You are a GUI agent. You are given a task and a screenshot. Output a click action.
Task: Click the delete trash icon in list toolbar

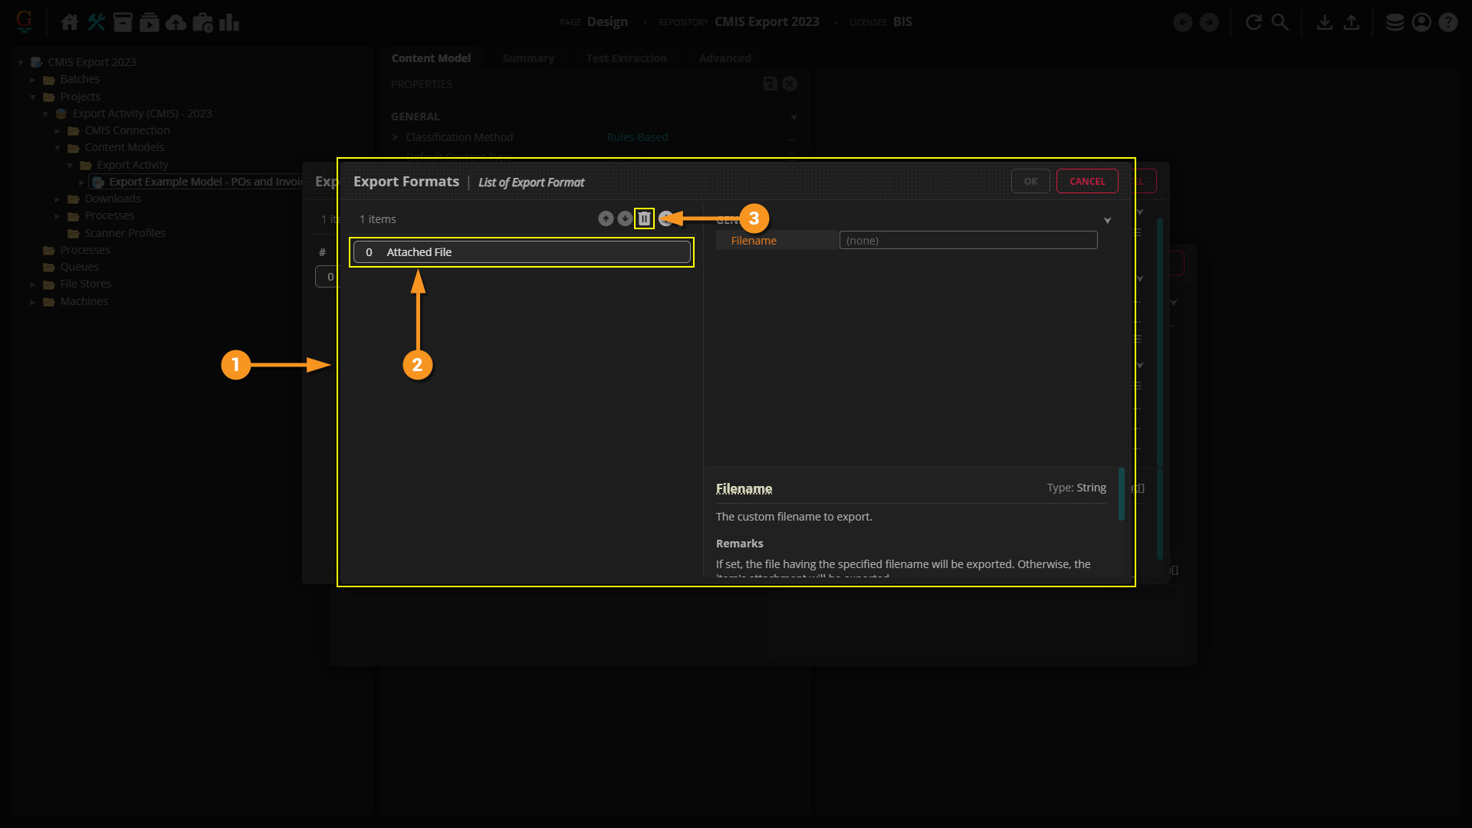click(644, 219)
